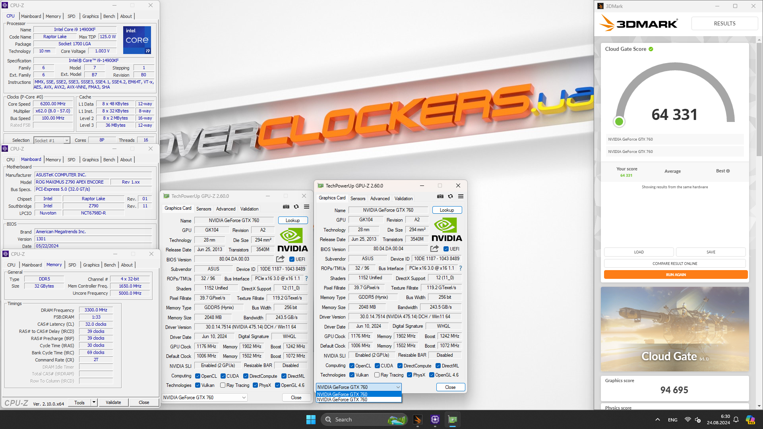Open the Socket #1 selection dropdown in CPU-Z

[52, 140]
